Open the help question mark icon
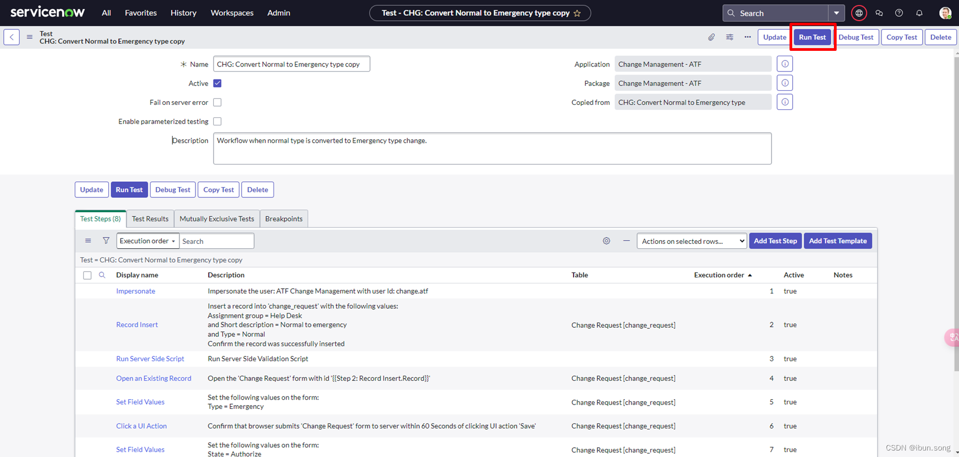Screen dimensions: 959x457 point(899,13)
